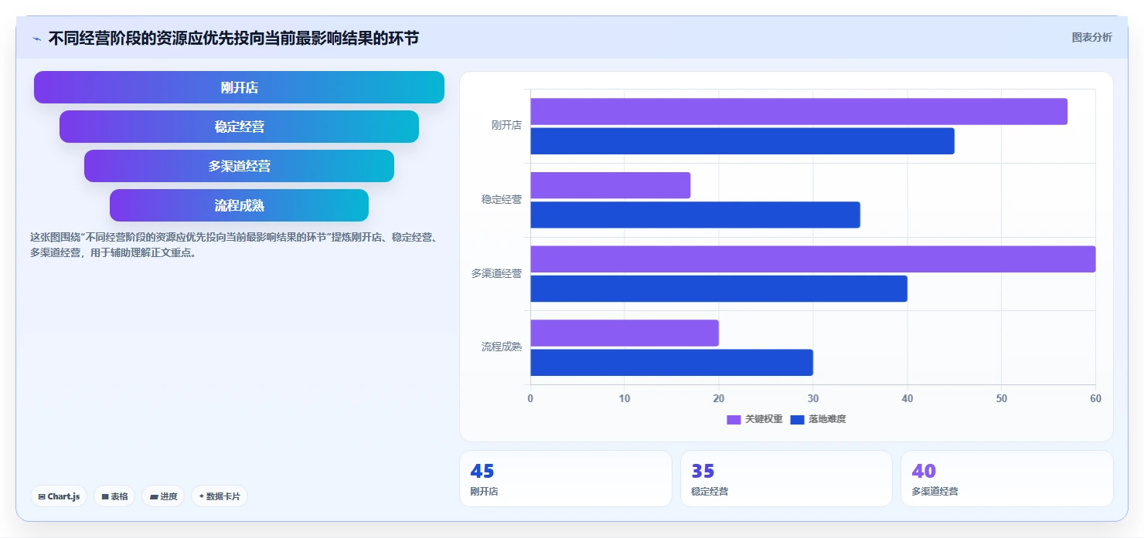The height and width of the screenshot is (538, 1144).
Task: Click the 稳定经营 y-axis label
Action: (x=501, y=199)
